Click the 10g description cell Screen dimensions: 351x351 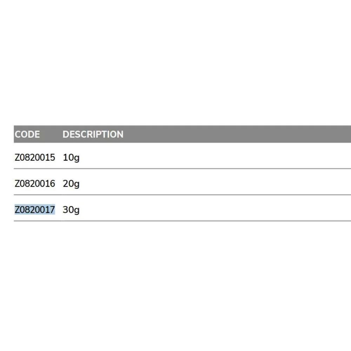tap(71, 157)
